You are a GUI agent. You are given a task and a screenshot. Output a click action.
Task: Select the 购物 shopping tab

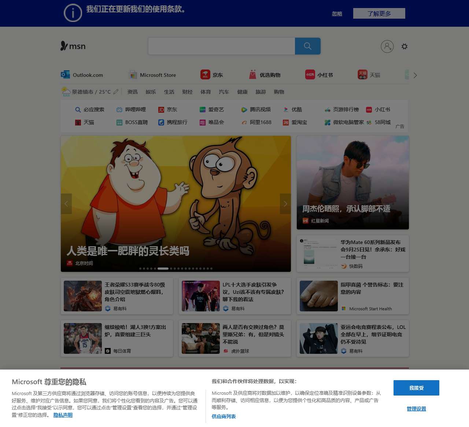coord(279,92)
